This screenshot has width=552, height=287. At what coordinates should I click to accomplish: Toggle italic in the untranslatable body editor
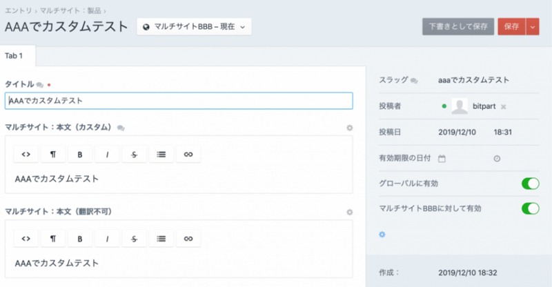(x=107, y=238)
